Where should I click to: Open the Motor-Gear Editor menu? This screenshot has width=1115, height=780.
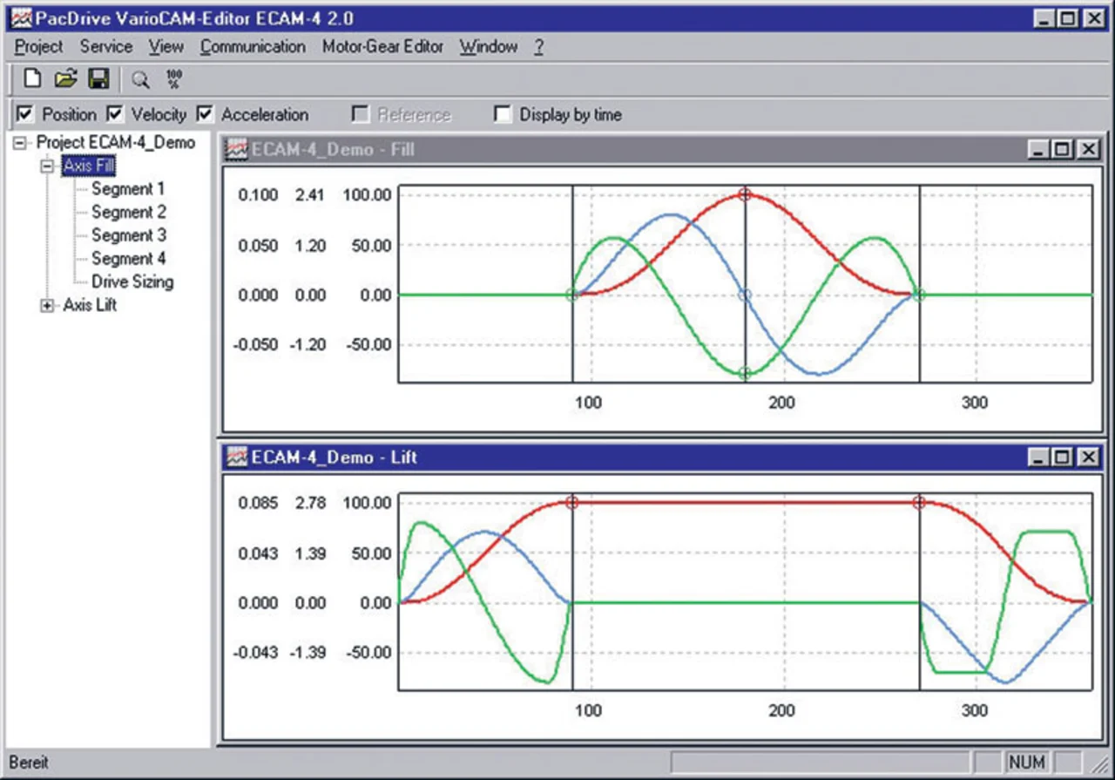point(382,47)
